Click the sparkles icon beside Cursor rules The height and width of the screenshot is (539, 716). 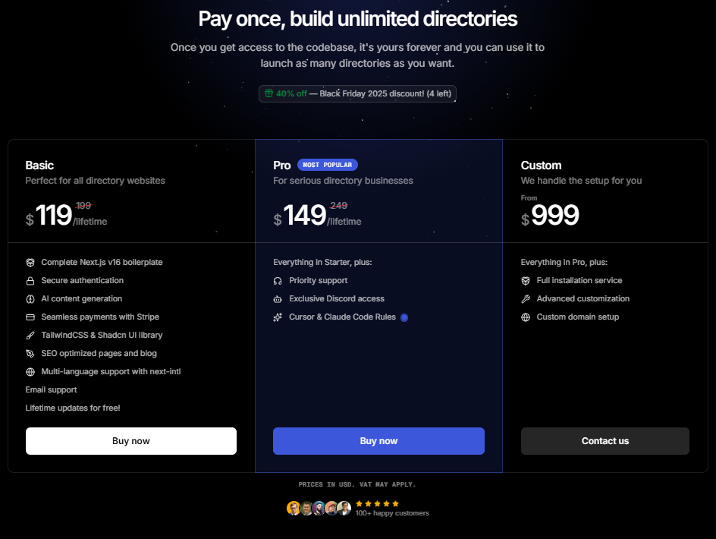tap(278, 317)
